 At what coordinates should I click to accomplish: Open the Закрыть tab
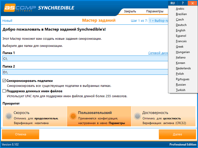(x=130, y=11)
